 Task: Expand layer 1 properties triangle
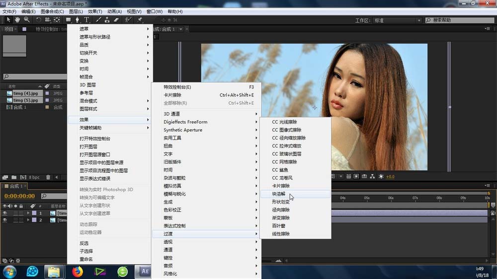click(x=28, y=213)
